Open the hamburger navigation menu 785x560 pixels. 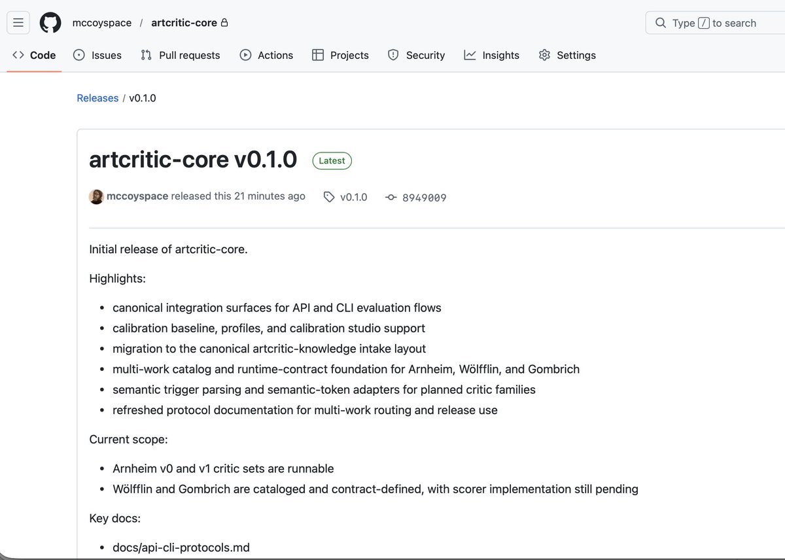[18, 23]
